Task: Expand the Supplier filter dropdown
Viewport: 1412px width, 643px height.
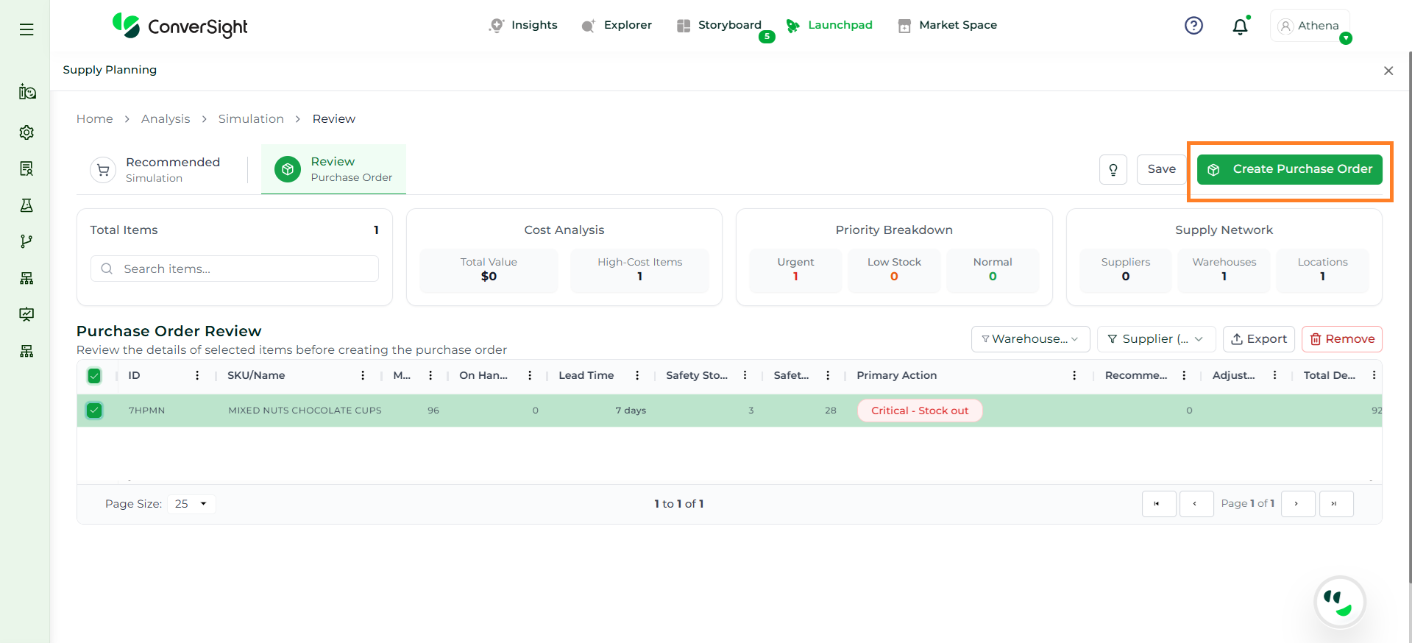Action: (x=1155, y=339)
